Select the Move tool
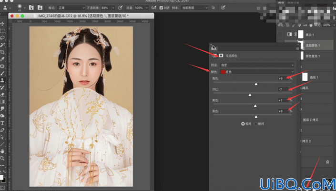The height and width of the screenshot is (191, 336). click(2, 24)
